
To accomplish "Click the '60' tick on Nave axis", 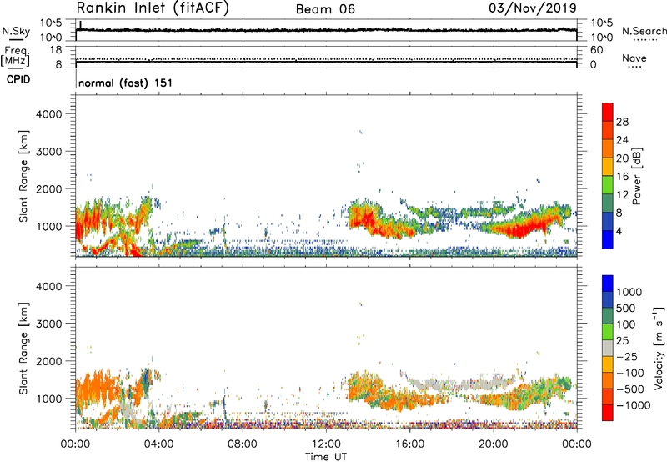I will 596,50.
